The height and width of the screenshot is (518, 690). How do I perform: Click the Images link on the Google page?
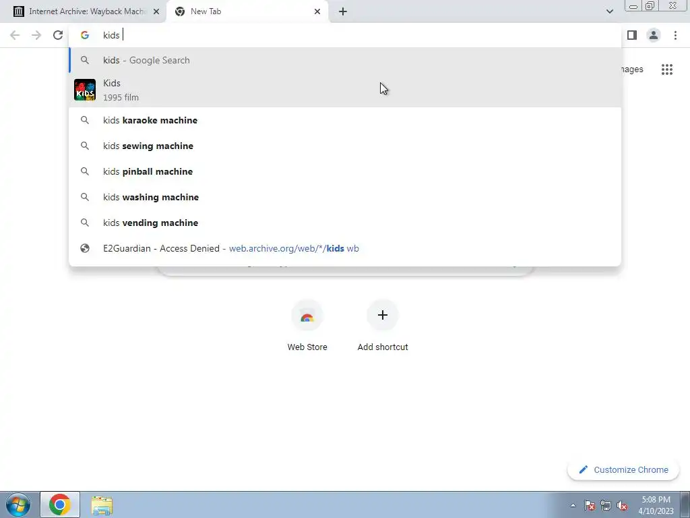(632, 69)
